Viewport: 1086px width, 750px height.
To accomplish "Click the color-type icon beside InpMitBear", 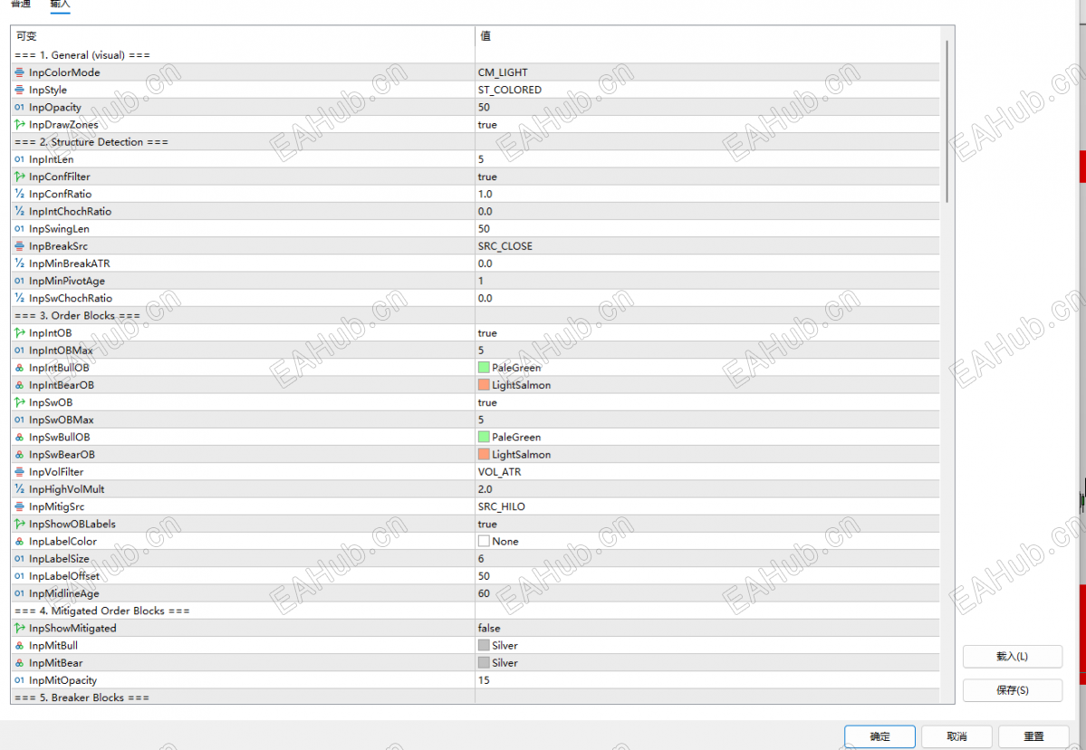I will click(x=19, y=663).
